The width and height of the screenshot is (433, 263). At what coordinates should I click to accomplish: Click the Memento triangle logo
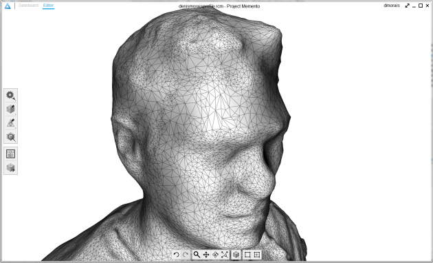pyautogui.click(x=8, y=6)
